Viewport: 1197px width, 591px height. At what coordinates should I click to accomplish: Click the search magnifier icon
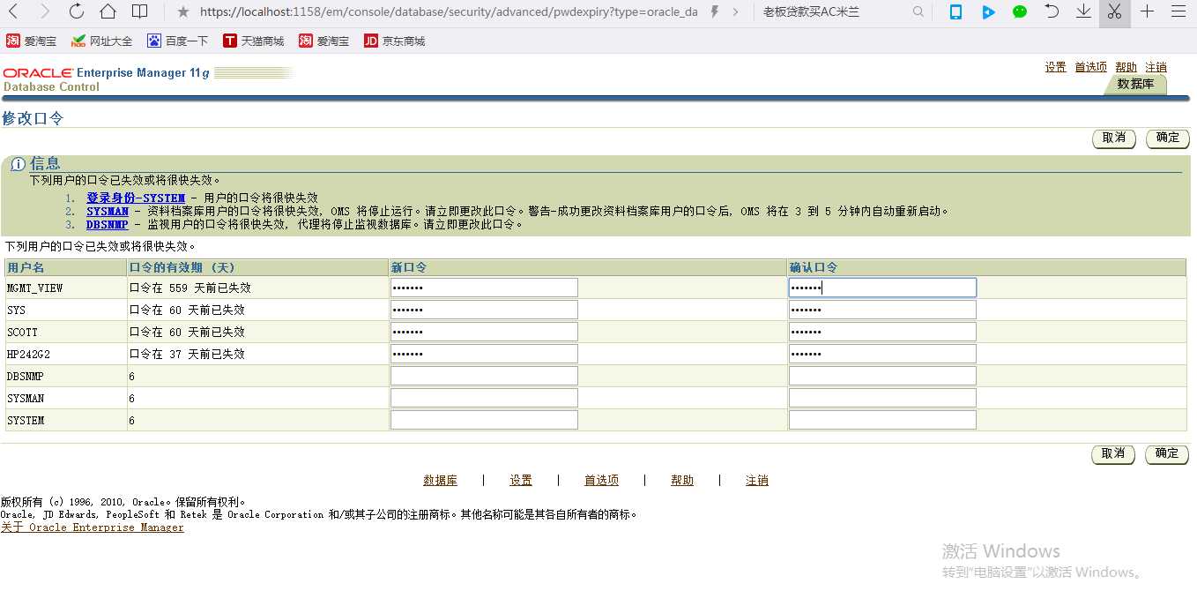pyautogui.click(x=918, y=12)
